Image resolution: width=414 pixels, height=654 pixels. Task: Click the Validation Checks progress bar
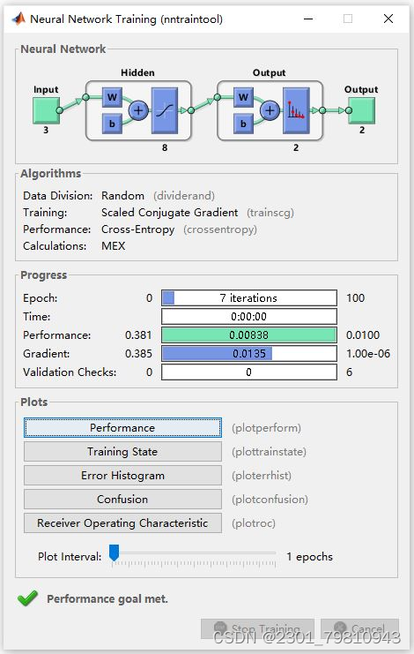coord(249,372)
